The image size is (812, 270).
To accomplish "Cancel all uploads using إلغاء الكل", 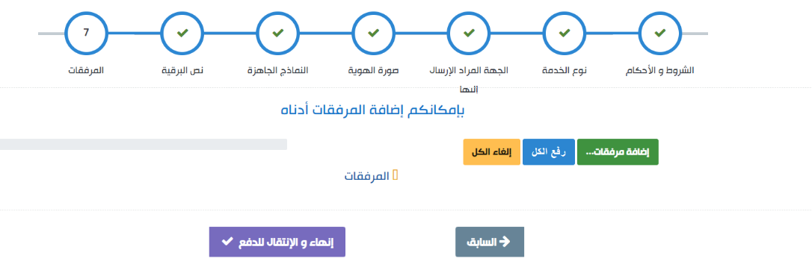I will 491,152.
